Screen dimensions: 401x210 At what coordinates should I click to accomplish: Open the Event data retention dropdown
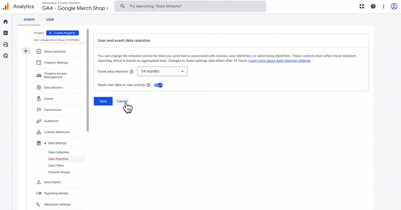point(162,71)
